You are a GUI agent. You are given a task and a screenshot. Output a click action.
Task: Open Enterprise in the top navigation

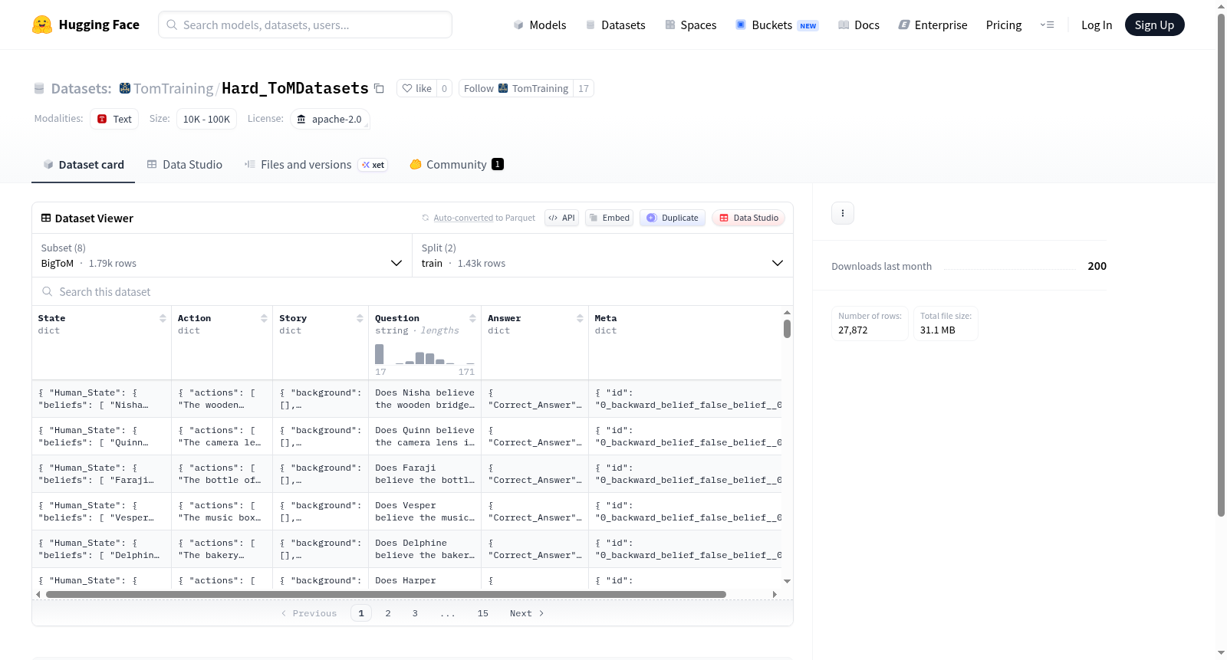(933, 25)
